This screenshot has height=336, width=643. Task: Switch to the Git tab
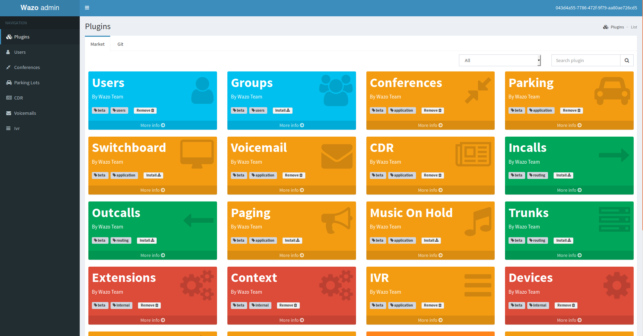(120, 44)
